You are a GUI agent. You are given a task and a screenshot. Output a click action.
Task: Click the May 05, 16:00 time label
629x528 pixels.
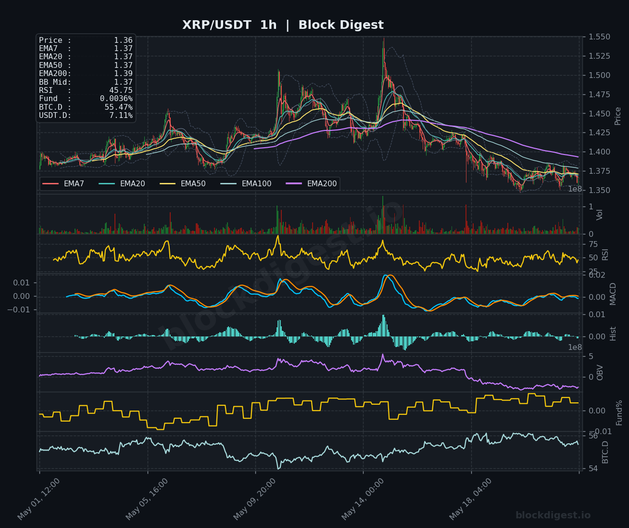pos(147,499)
